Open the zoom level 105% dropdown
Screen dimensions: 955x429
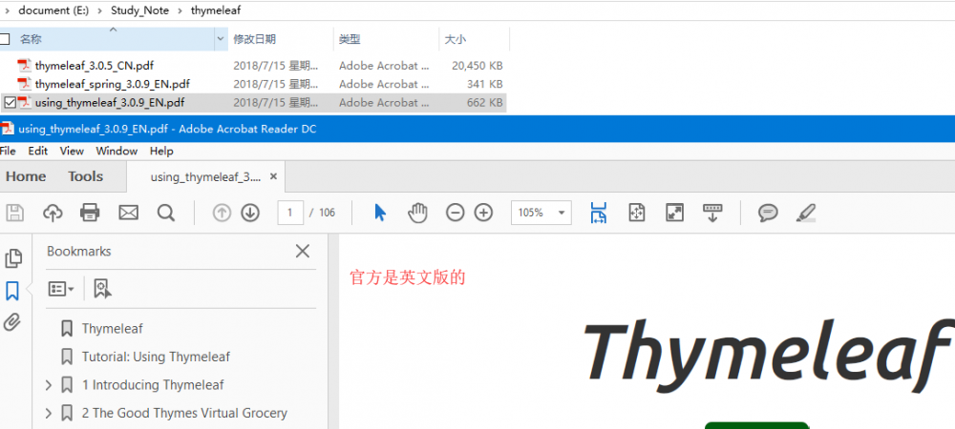tap(561, 214)
